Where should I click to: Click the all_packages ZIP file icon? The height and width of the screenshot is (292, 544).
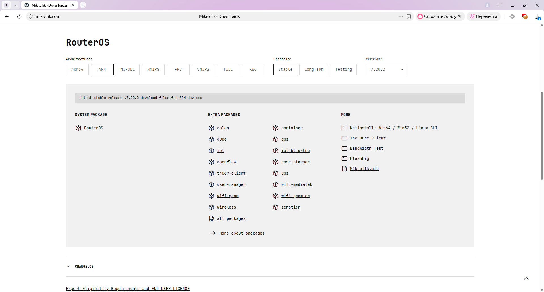(x=211, y=219)
